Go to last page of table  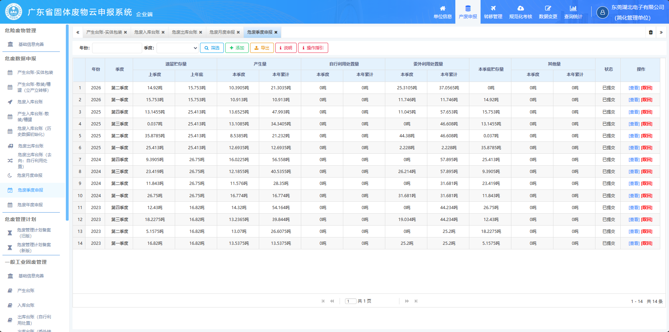point(416,301)
